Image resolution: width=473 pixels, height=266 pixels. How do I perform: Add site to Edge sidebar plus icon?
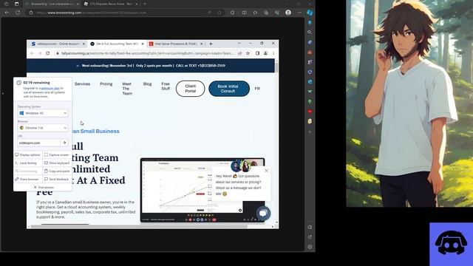(x=310, y=132)
